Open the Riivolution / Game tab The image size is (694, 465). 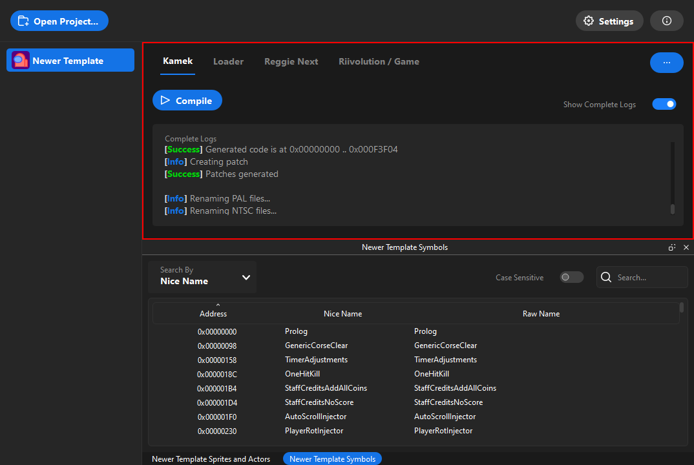pos(379,61)
